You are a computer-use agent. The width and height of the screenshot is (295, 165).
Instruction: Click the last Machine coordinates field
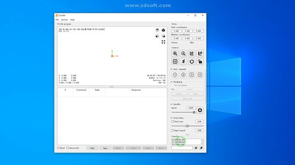tap(199, 38)
